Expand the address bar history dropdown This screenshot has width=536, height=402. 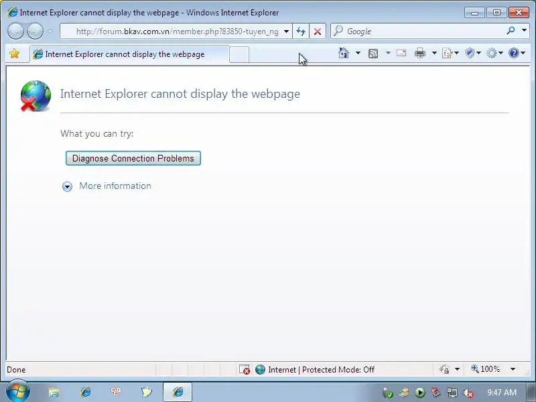(287, 31)
